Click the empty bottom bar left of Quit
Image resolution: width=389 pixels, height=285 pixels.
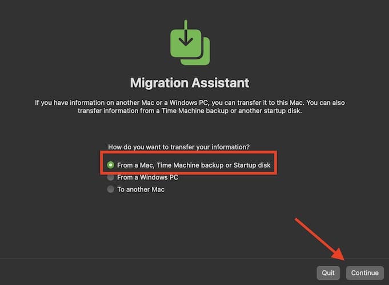click(154, 272)
